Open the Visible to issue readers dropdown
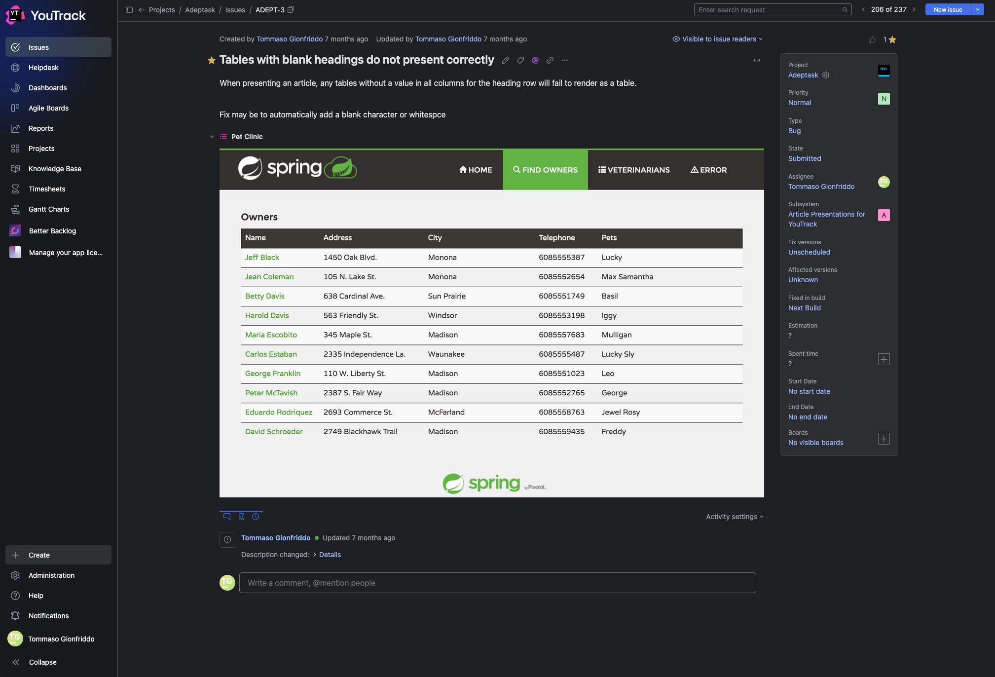Image resolution: width=995 pixels, height=677 pixels. (x=718, y=39)
